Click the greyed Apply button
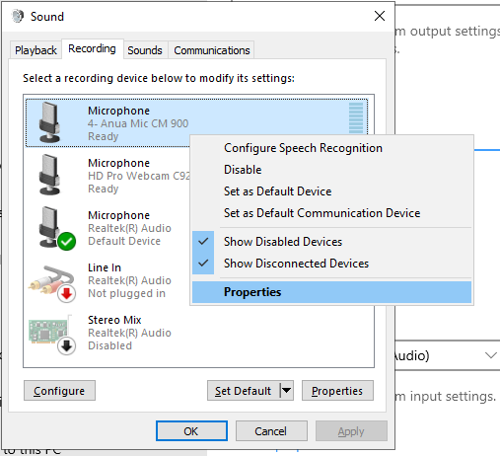Viewport: 500px width, 456px height. (x=351, y=431)
